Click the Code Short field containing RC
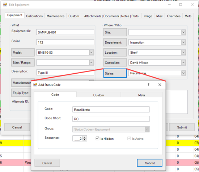 click(111, 119)
